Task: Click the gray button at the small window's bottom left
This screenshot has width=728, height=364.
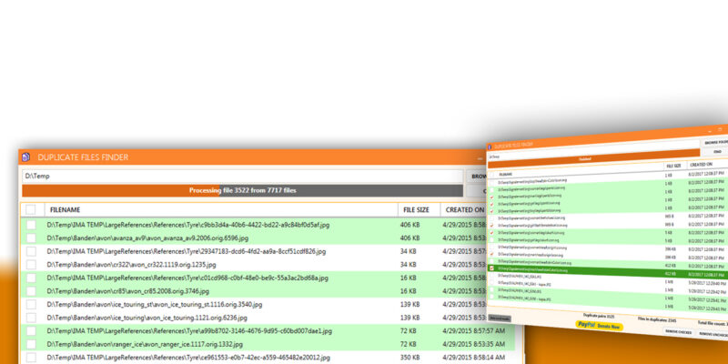Action: coord(500,318)
